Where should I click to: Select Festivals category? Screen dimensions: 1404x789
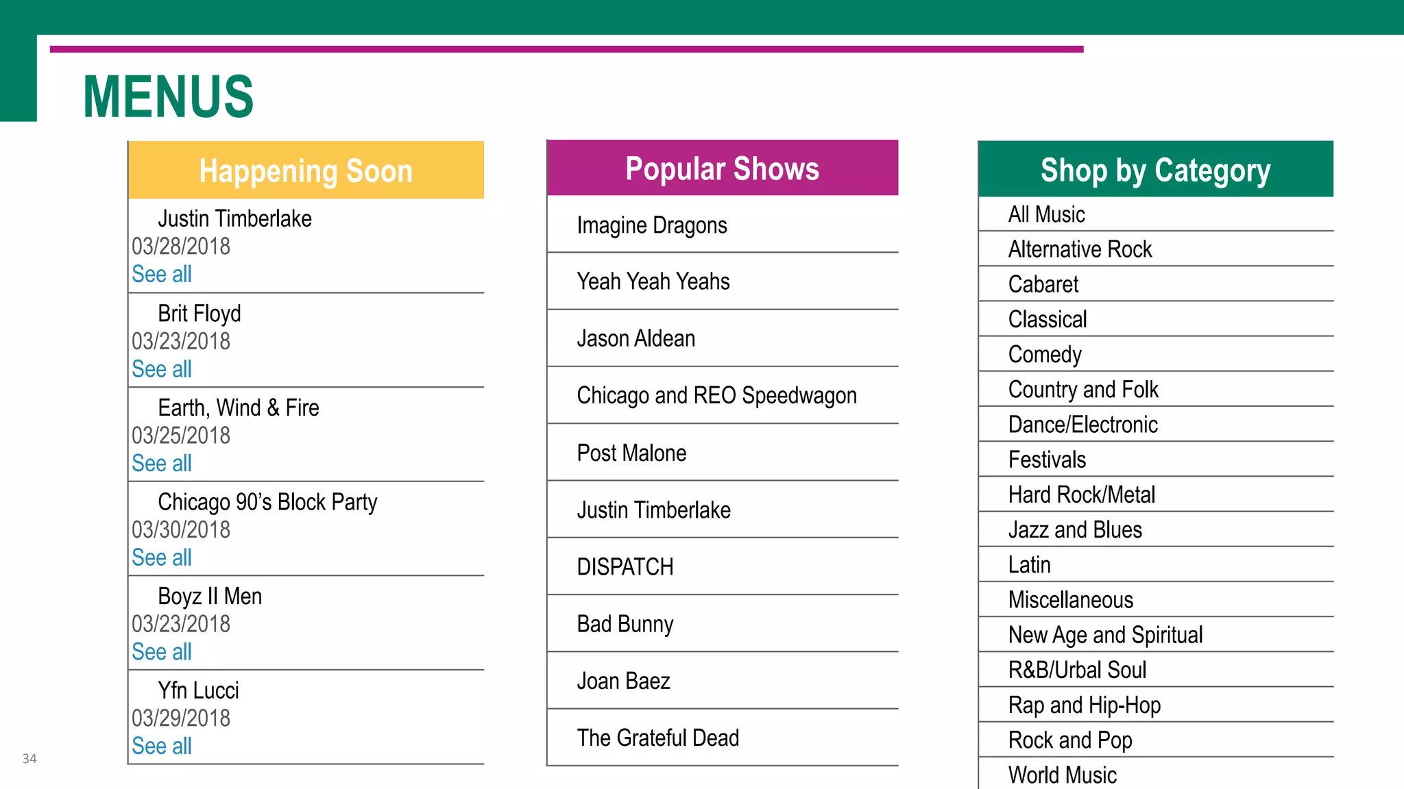[x=1156, y=460]
